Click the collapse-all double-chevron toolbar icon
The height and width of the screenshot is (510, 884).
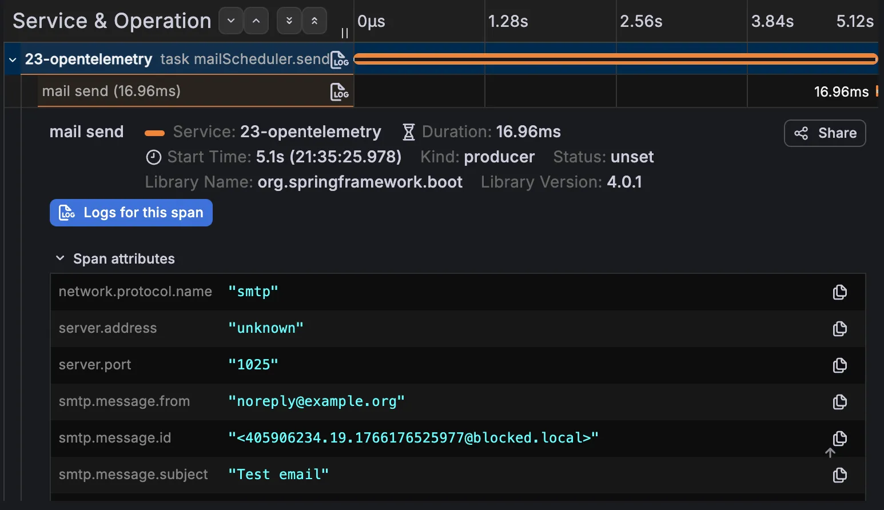314,20
